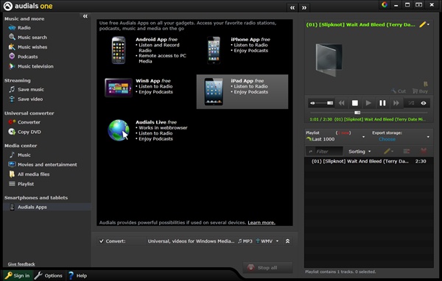Click the track progress slider handle

357,113
